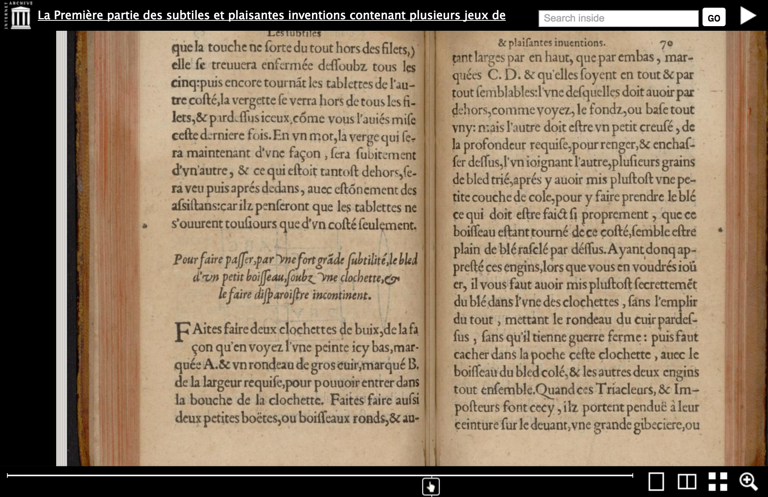
Task: Zoom in with magnifier icon
Action: pos(748,482)
